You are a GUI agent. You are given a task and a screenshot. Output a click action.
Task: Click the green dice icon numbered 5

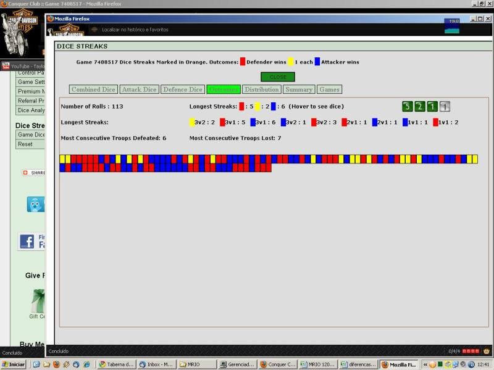tap(407, 106)
